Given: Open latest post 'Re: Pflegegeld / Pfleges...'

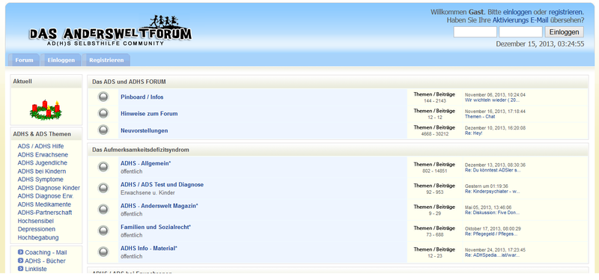Looking at the screenshot, I should [x=491, y=234].
